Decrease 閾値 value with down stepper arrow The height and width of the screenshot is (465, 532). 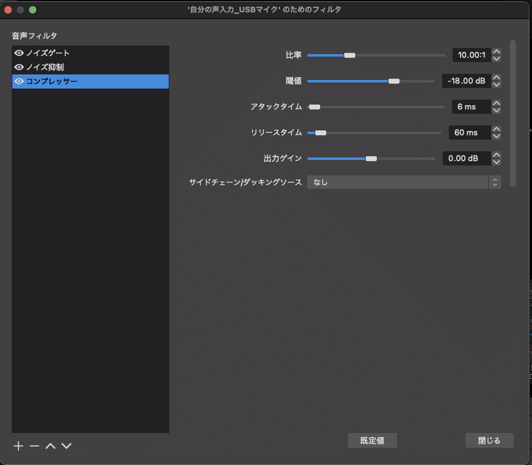tap(496, 84)
